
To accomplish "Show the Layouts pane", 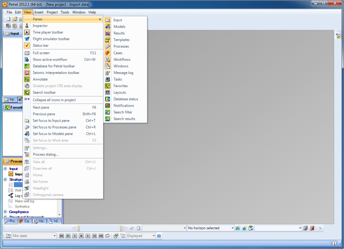I will [x=125, y=92].
